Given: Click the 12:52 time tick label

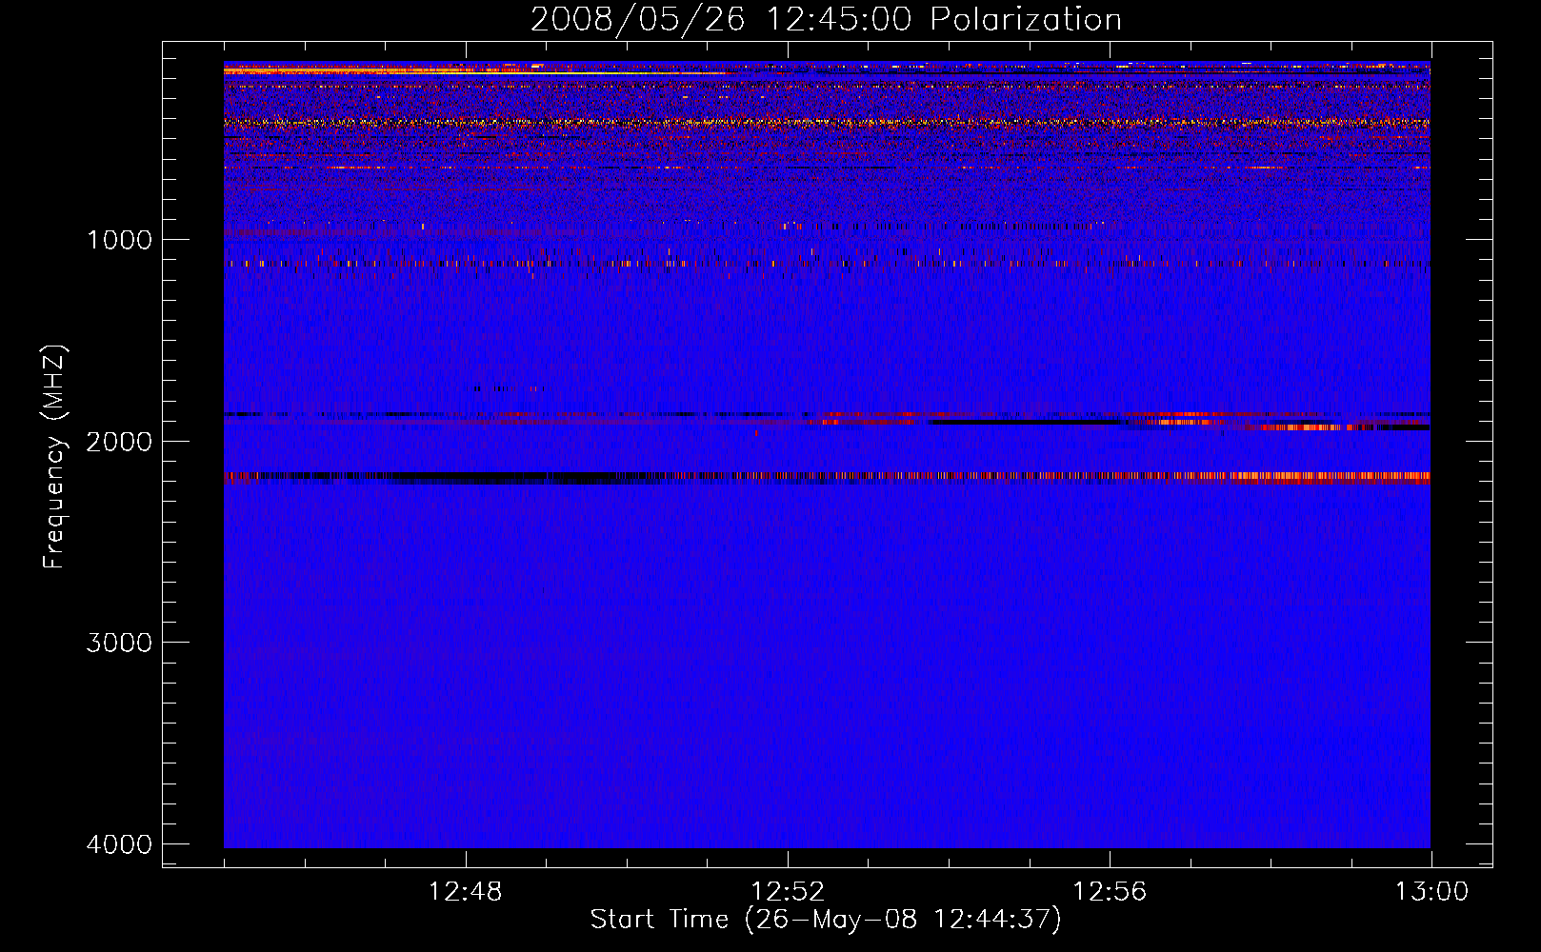Looking at the screenshot, I should [x=788, y=892].
